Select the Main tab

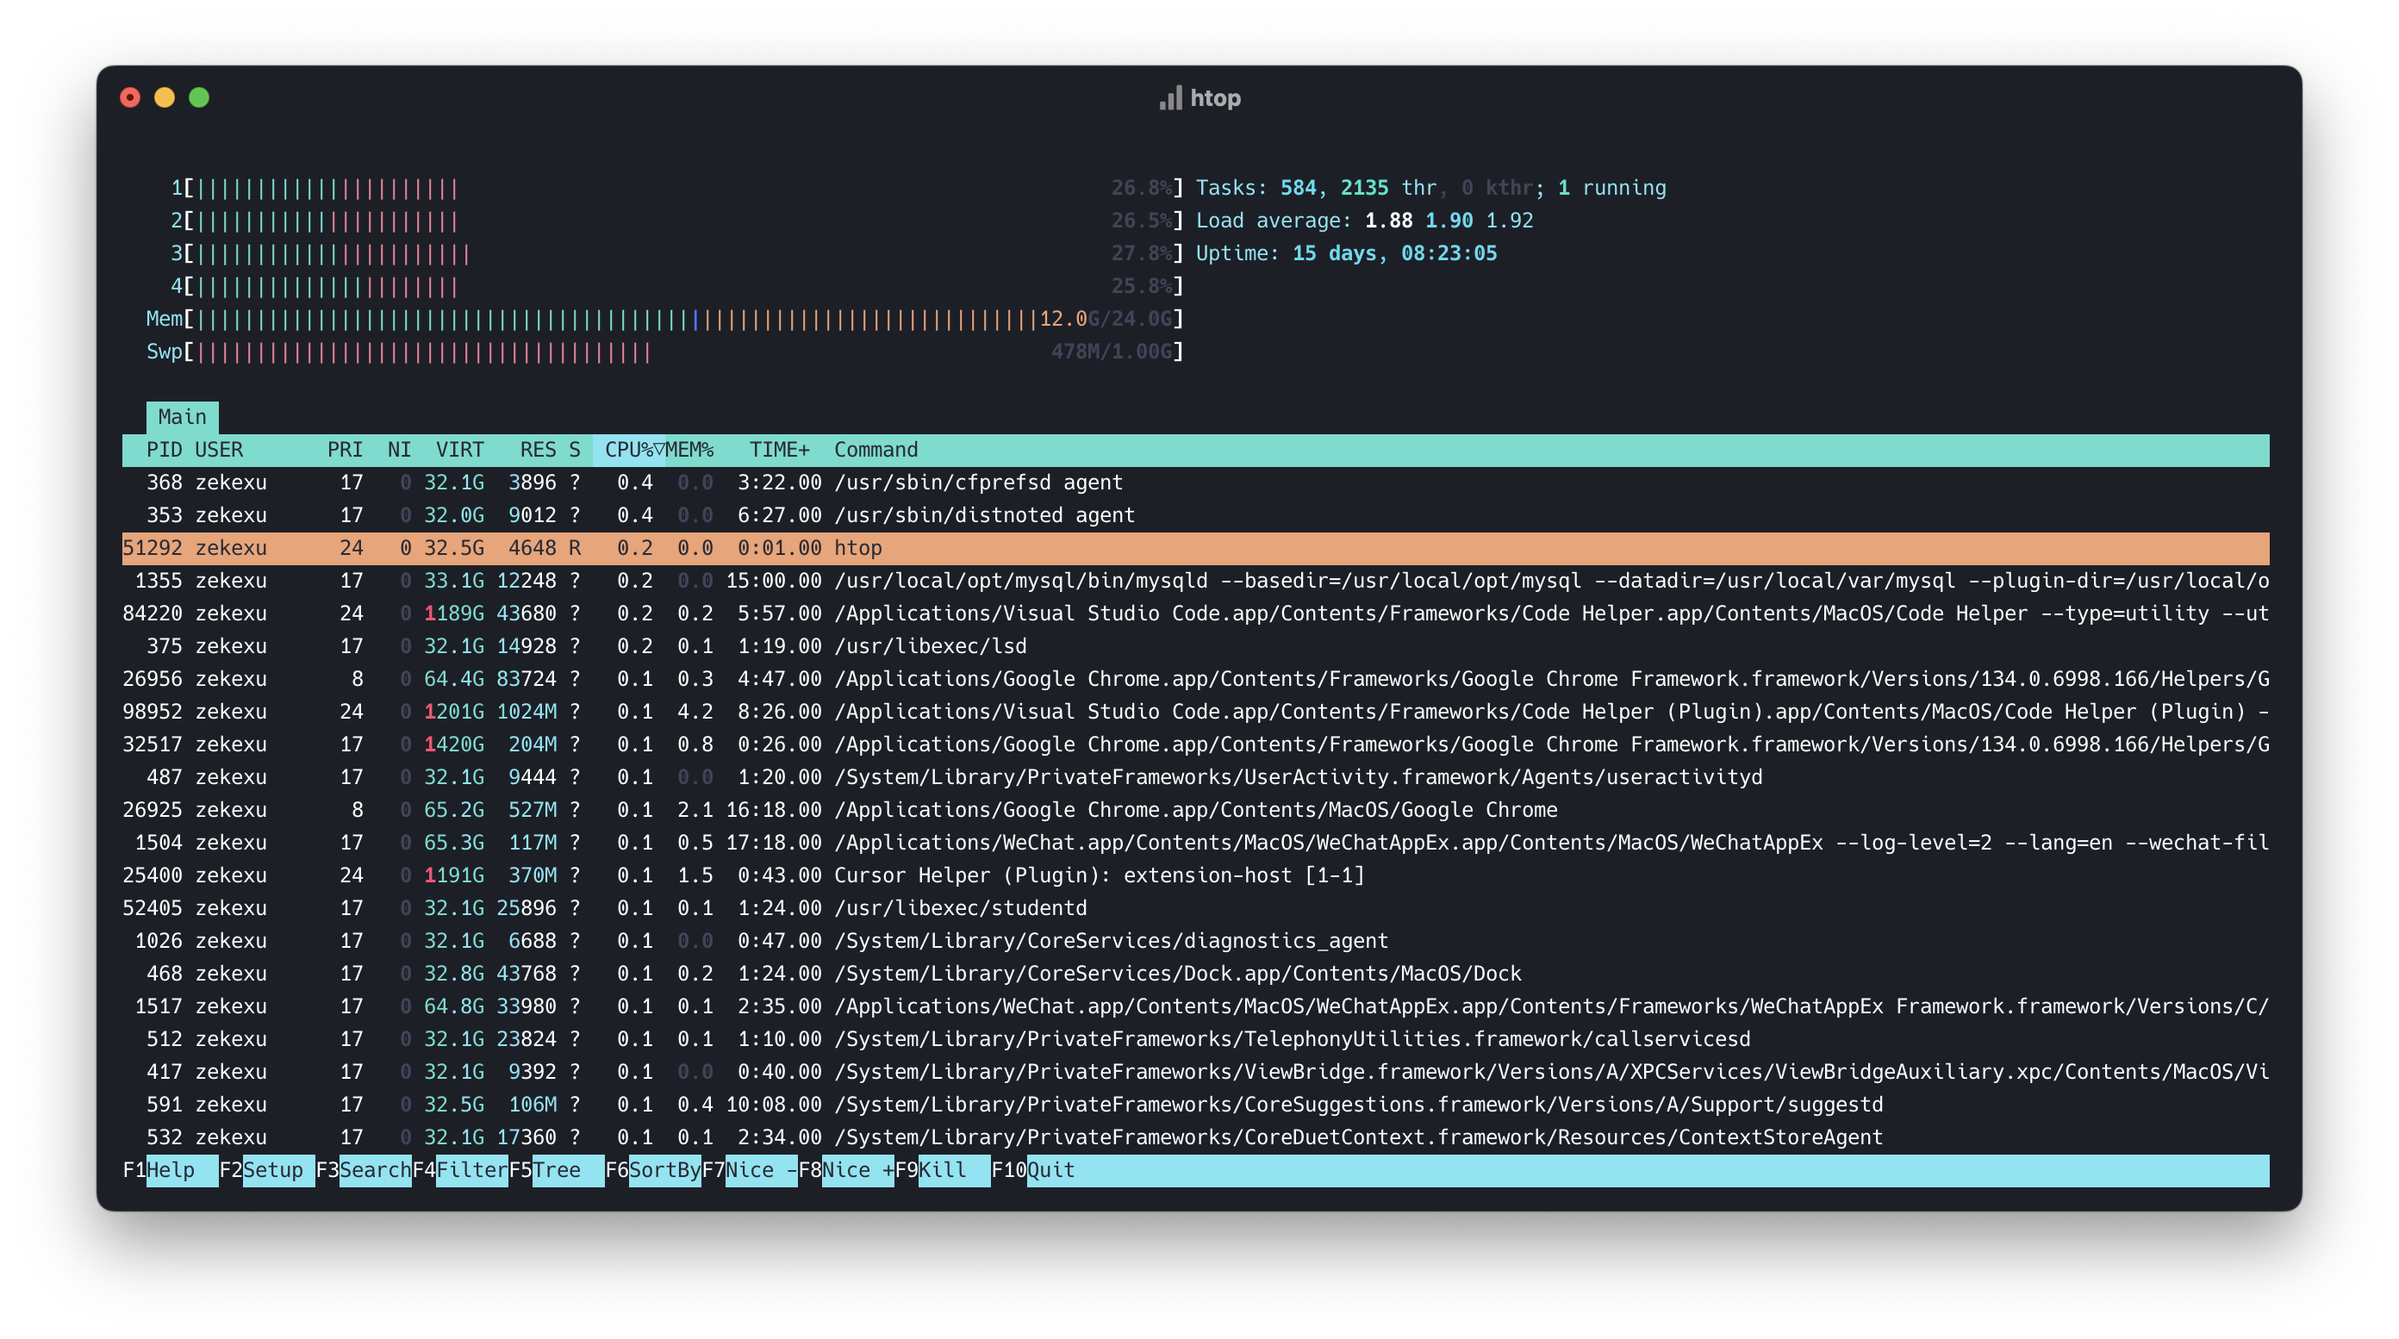pos(182,416)
